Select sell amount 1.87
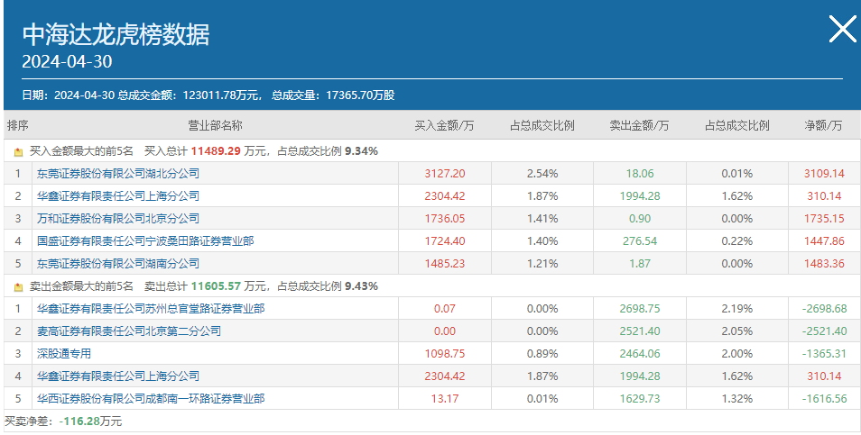 pos(640,264)
